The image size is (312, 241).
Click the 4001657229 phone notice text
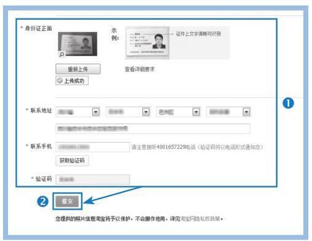coord(197,147)
